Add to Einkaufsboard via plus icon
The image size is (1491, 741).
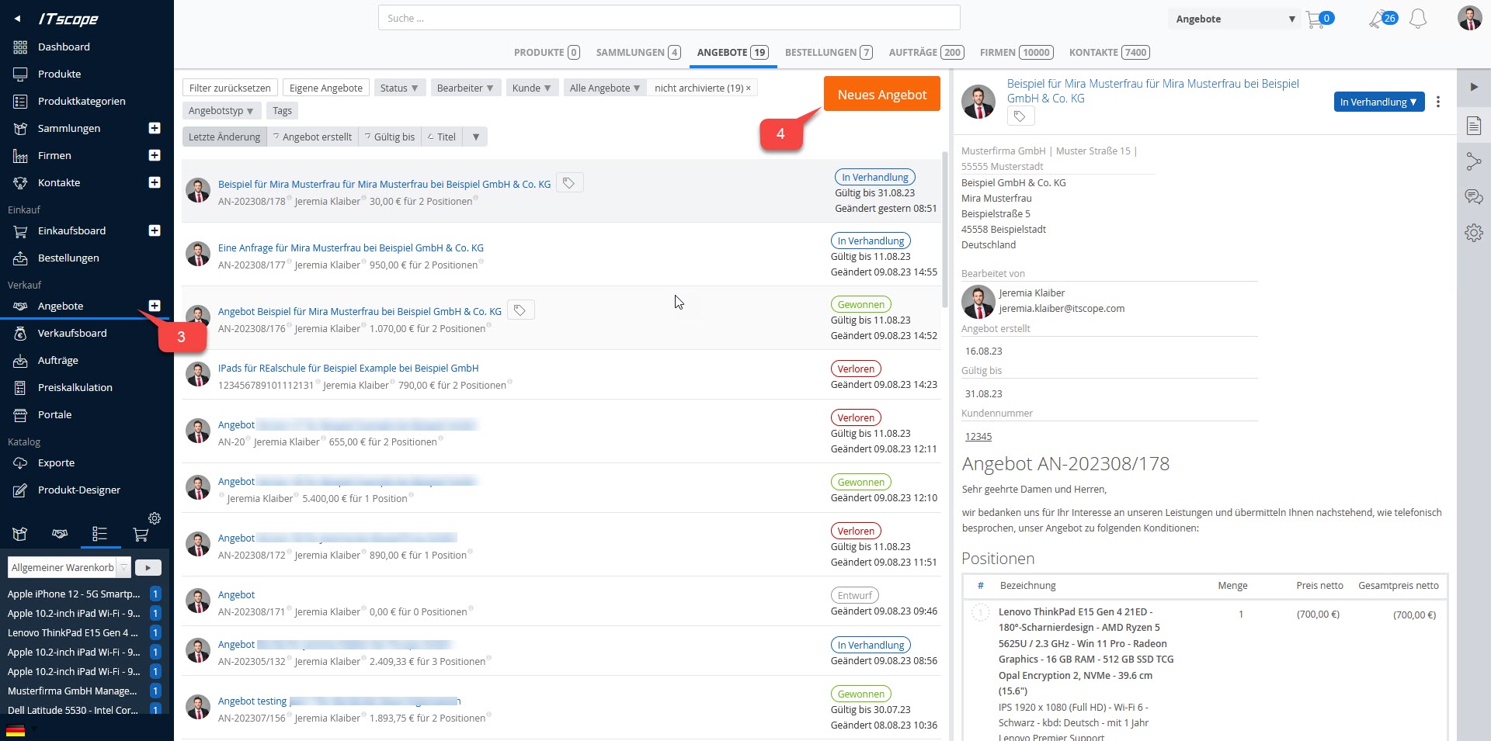155,230
